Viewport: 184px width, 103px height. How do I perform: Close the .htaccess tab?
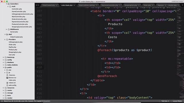165,5
